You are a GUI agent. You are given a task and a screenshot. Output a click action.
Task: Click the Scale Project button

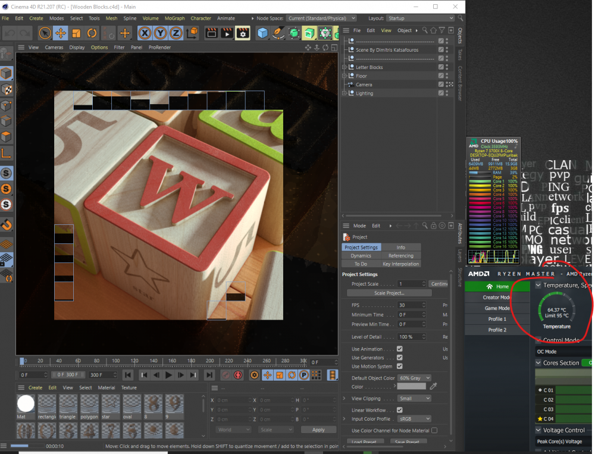[389, 293]
